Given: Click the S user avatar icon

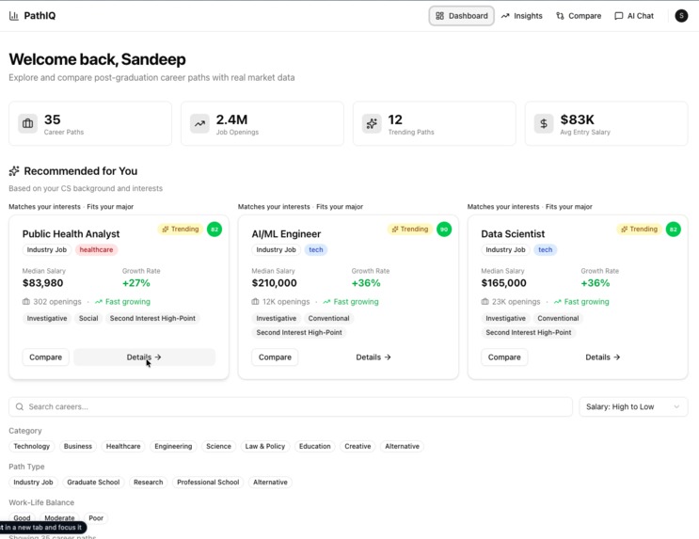Looking at the screenshot, I should 681,16.
